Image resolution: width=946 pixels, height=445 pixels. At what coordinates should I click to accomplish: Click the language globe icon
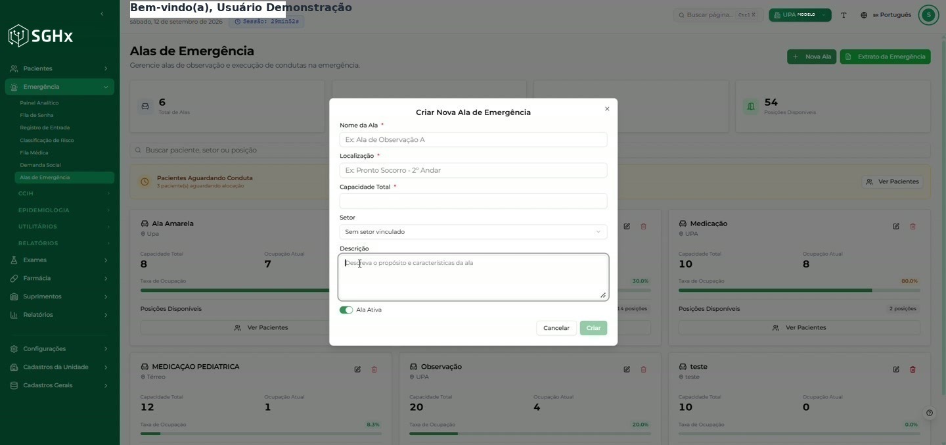(864, 15)
